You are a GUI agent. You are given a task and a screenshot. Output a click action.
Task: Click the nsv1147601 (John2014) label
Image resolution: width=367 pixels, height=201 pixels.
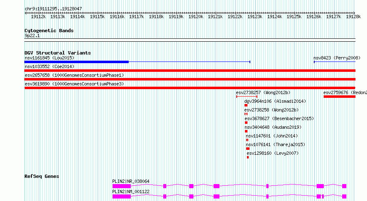click(x=272, y=136)
